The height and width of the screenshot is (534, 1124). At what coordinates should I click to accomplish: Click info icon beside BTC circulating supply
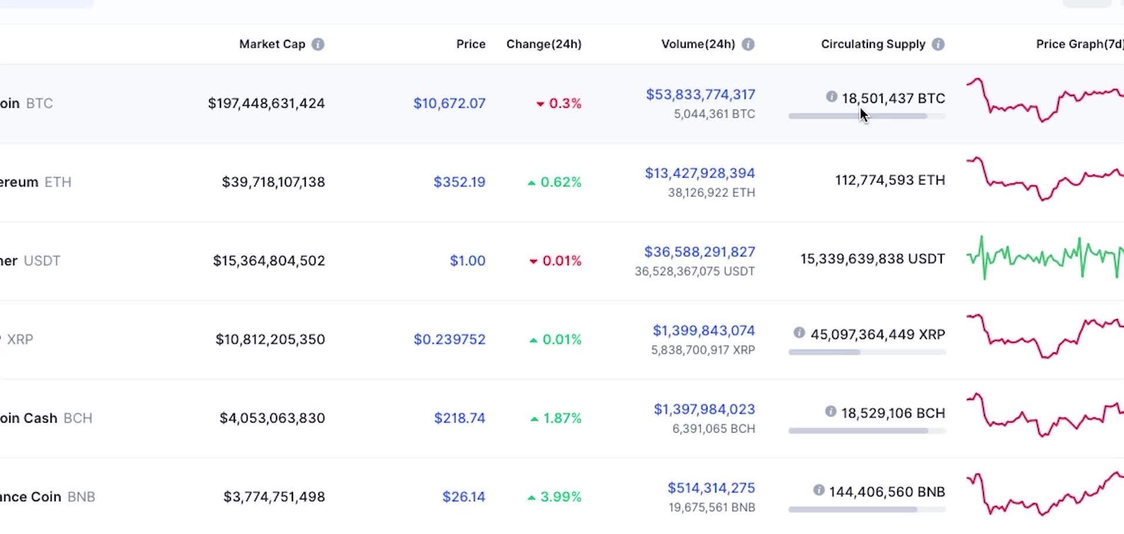tap(831, 97)
